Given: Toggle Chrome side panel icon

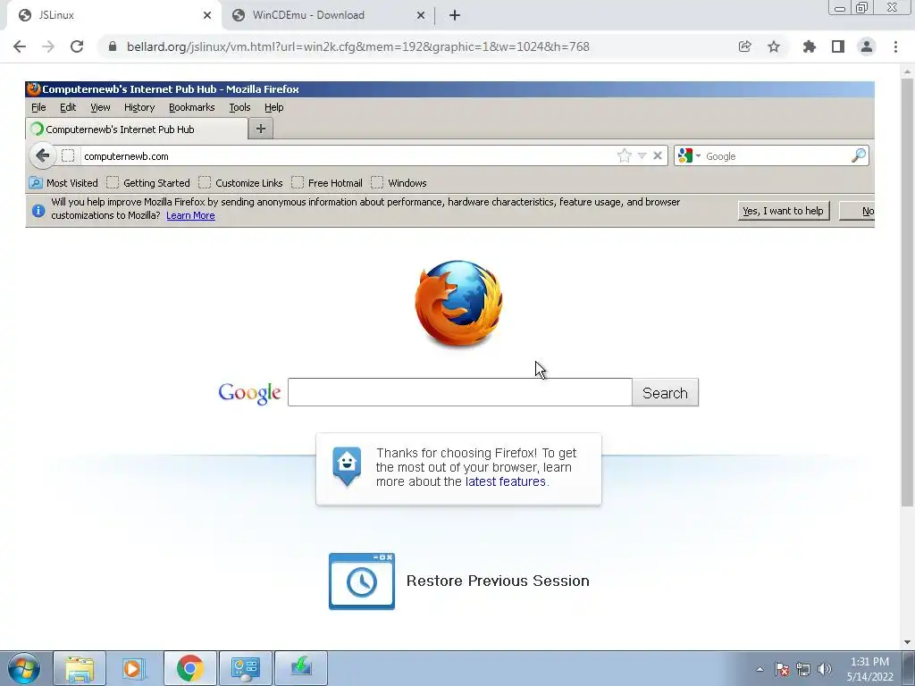Looking at the screenshot, I should [x=838, y=46].
